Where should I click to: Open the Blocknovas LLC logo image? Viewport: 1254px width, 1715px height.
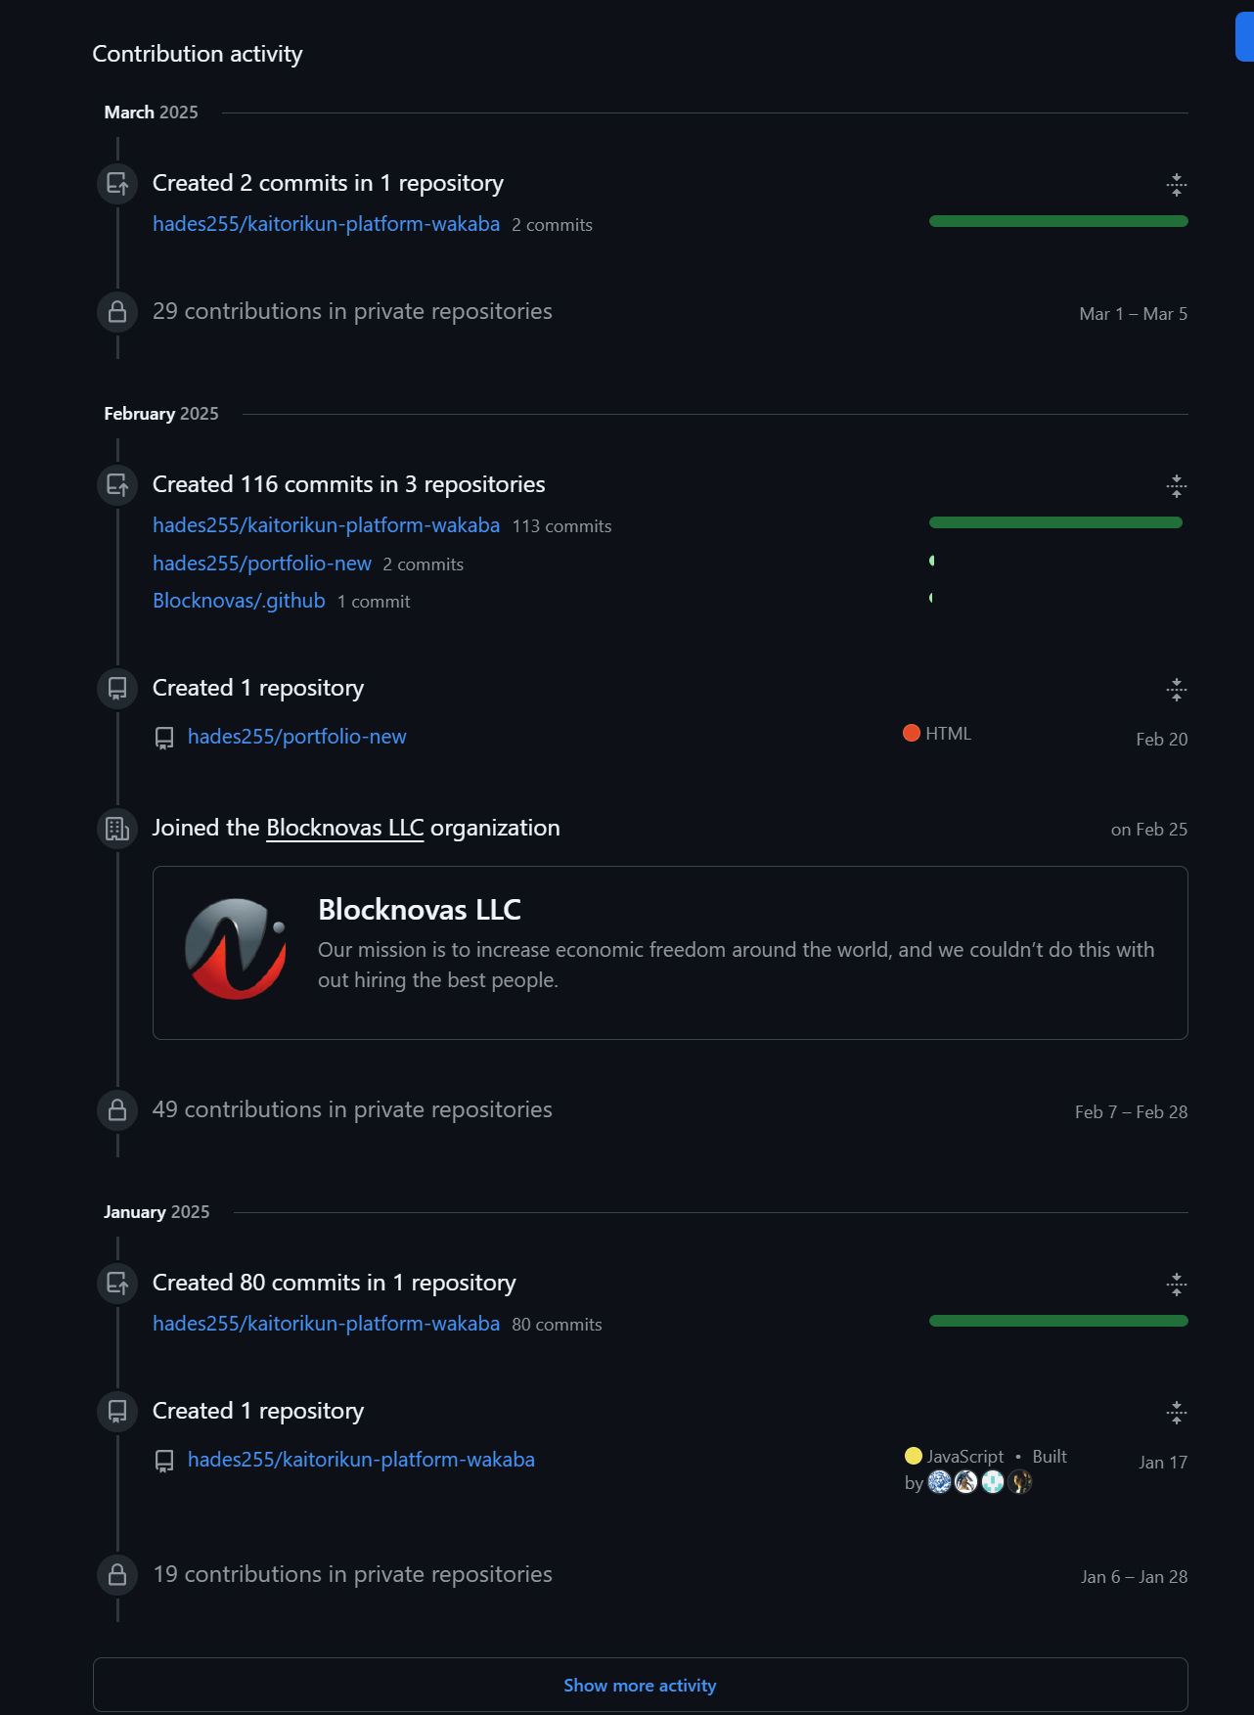point(236,949)
